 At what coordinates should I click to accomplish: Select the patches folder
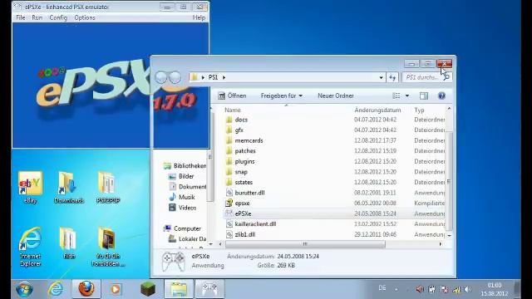245,151
